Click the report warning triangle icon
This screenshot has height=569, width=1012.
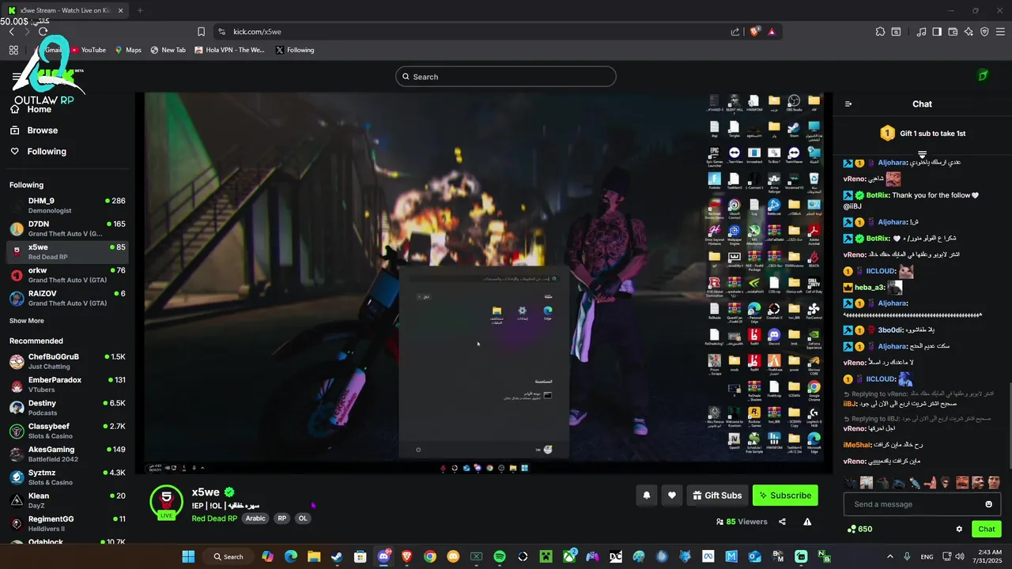click(x=807, y=522)
